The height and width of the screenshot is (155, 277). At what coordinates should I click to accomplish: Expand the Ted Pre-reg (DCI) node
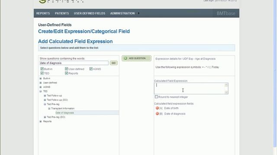point(45,117)
